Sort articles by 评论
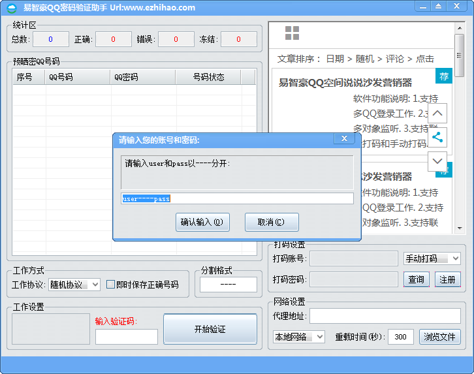 click(394, 59)
